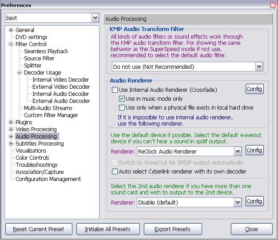Viewport: 278px width, 240px height.
Task: Enable Use Internal Audio Renderer (Crossfade)
Action: pyautogui.click(x=115, y=90)
